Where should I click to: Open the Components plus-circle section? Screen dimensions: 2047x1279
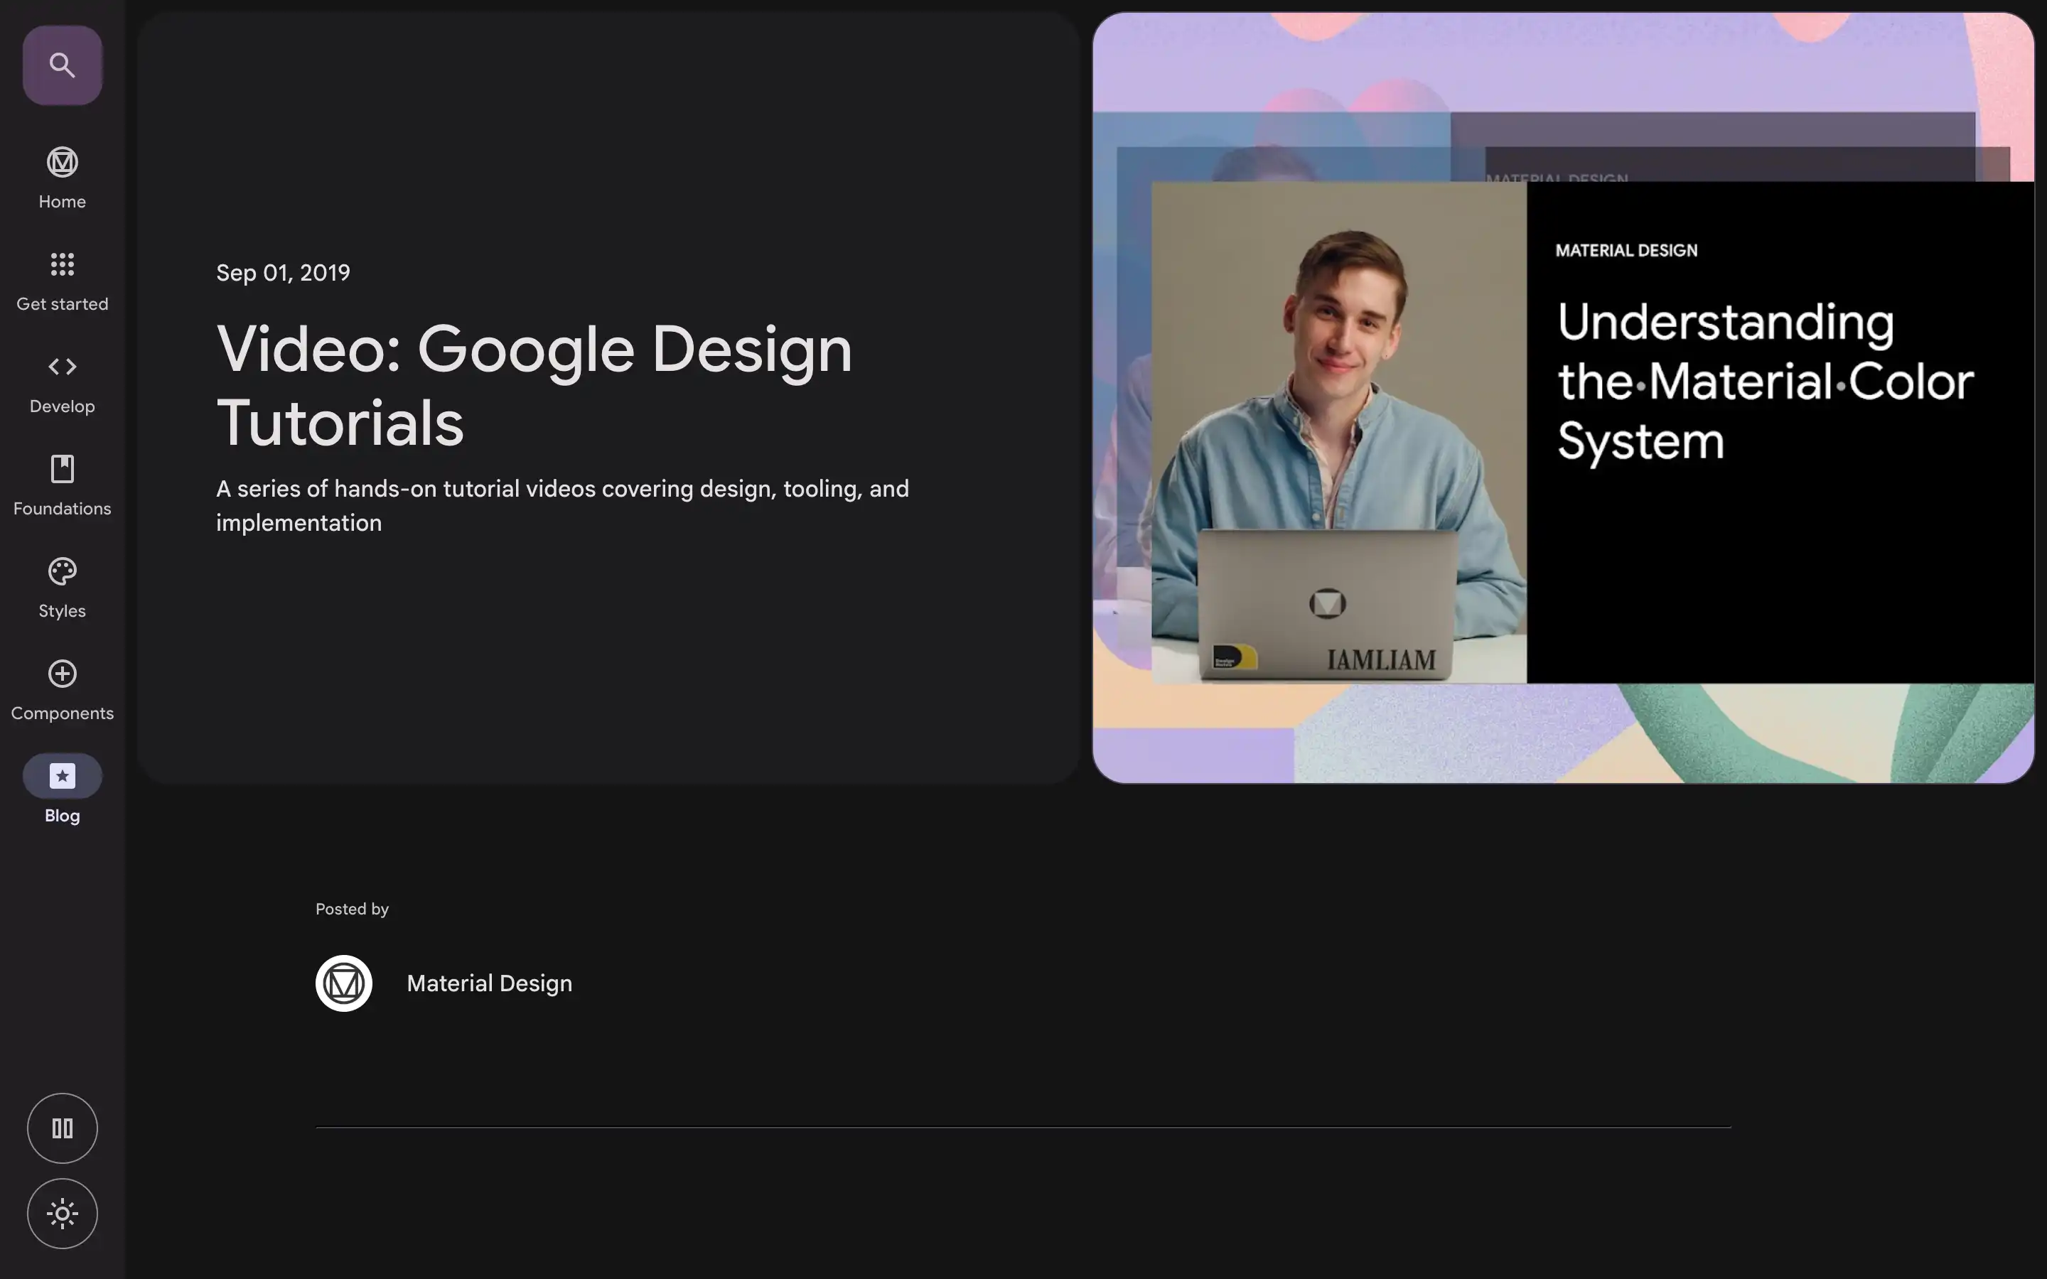coord(63,674)
